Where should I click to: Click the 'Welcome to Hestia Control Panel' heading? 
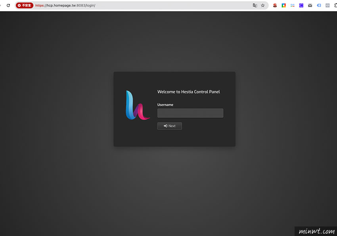[188, 92]
